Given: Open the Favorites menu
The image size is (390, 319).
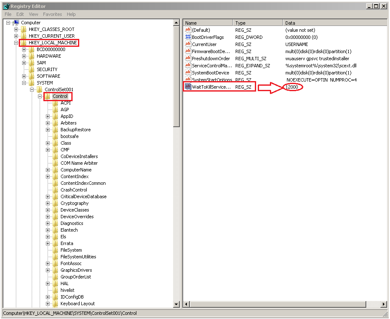Looking at the screenshot, I should 52,14.
